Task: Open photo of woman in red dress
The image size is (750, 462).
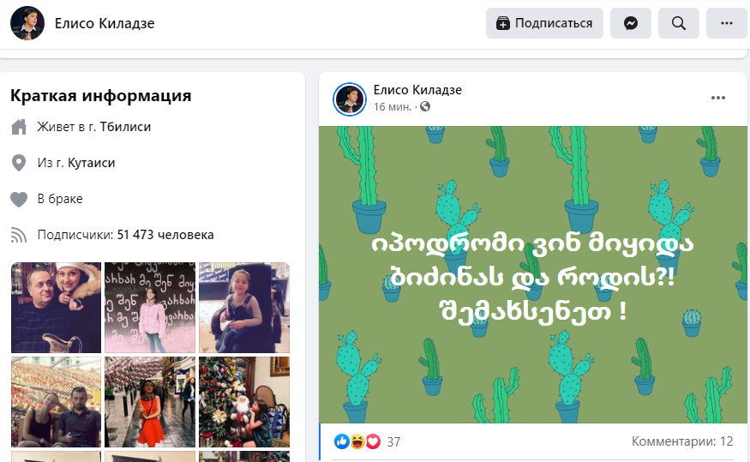Action: tap(150, 402)
